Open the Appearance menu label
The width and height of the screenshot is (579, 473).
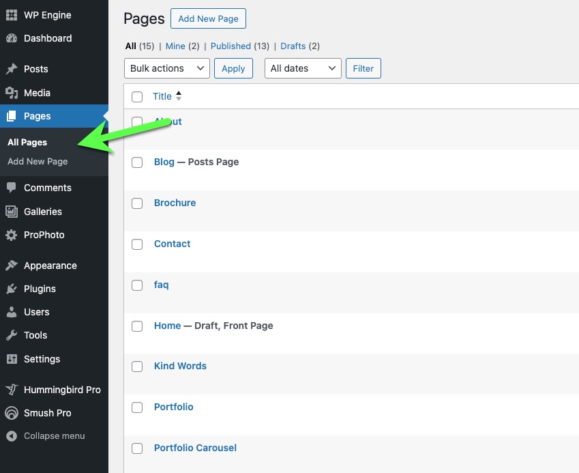tap(50, 266)
